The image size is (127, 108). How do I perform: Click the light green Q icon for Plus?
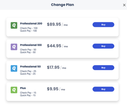[x=14, y=90]
